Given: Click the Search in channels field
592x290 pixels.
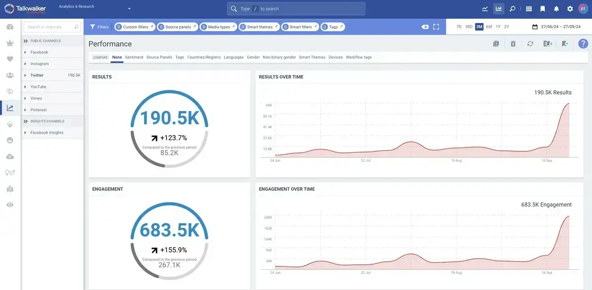Looking at the screenshot, I should (x=49, y=27).
